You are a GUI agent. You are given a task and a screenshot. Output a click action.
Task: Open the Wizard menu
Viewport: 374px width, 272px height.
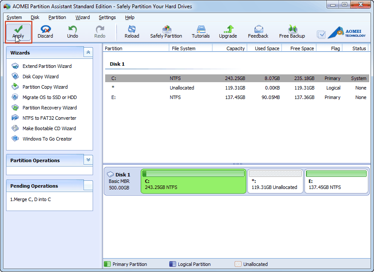83,17
